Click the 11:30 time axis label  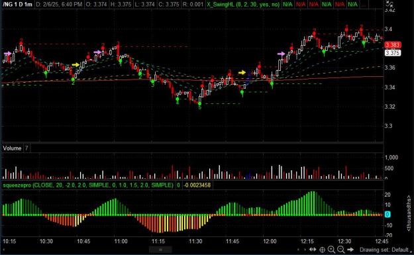pyautogui.click(x=195, y=241)
